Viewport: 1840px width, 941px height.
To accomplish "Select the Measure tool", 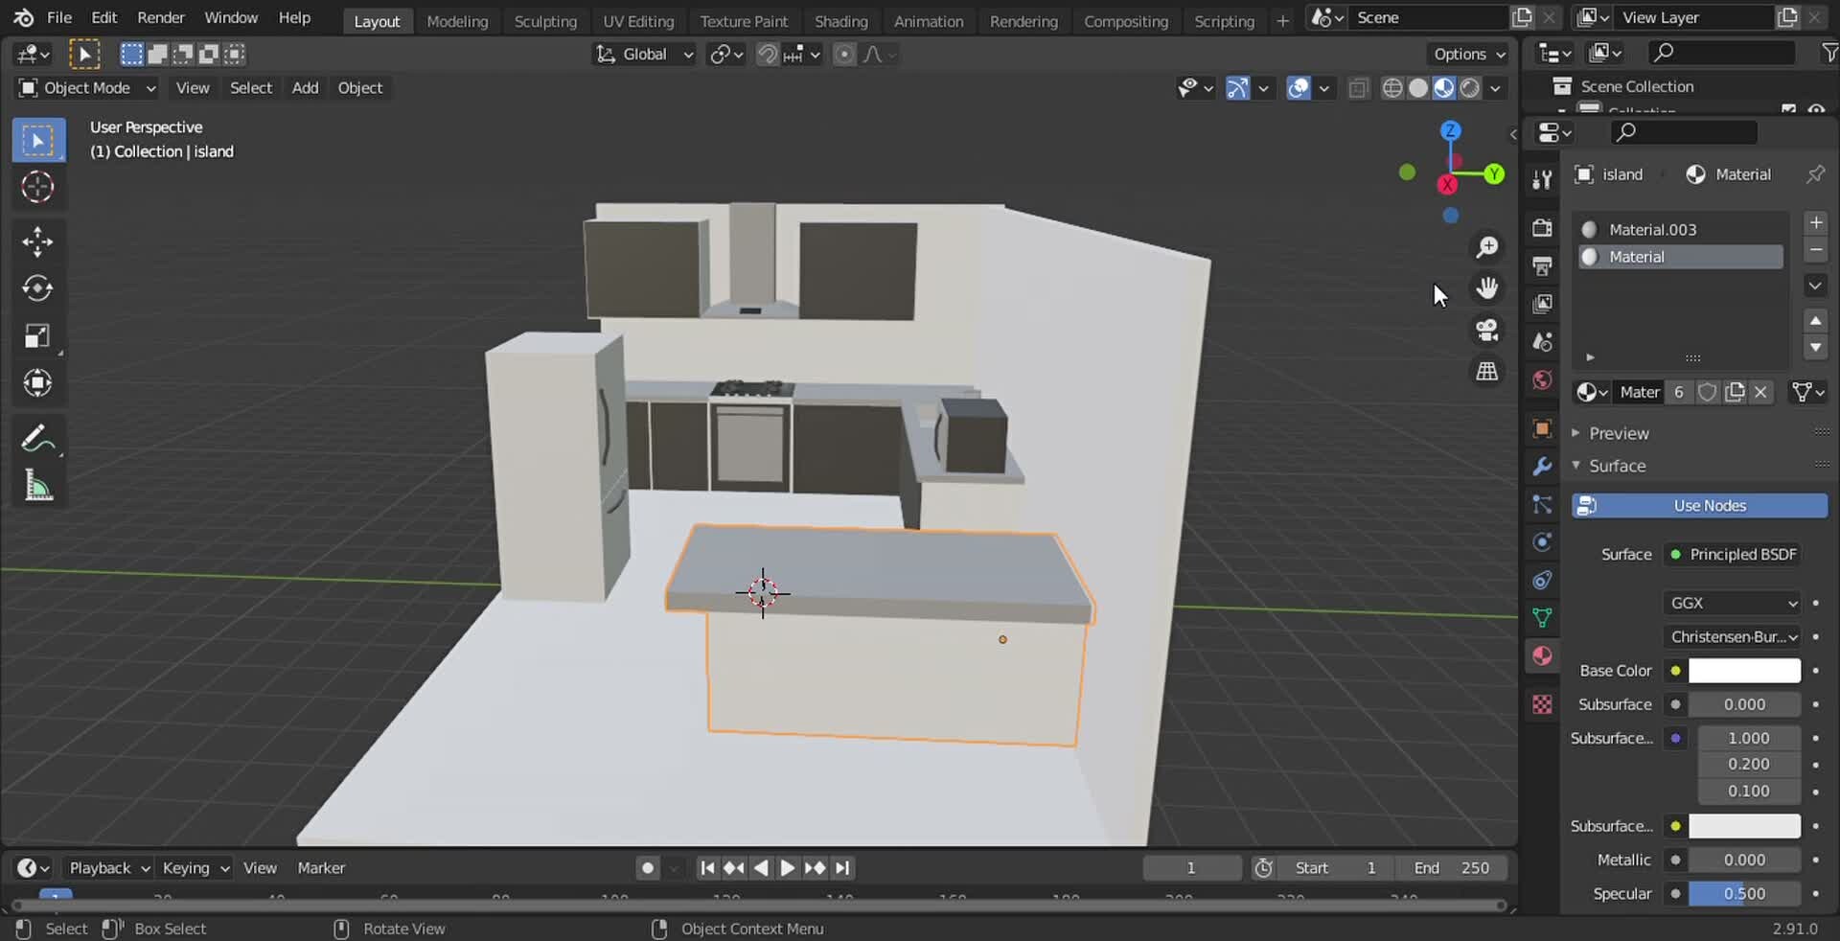I will [38, 487].
